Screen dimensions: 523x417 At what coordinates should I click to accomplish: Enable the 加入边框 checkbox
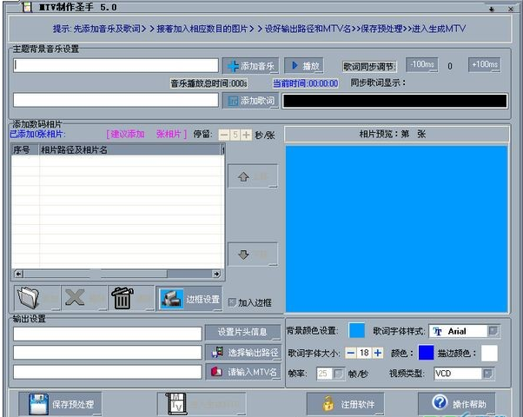232,302
